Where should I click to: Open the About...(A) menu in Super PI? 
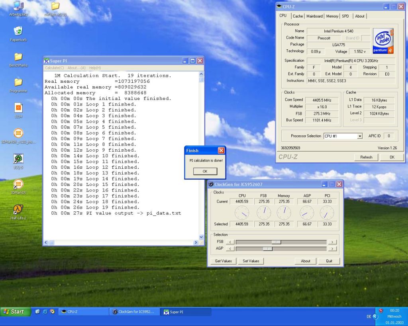click(76, 68)
